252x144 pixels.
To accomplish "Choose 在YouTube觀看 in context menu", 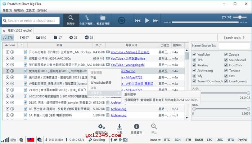I will tap(104, 83).
